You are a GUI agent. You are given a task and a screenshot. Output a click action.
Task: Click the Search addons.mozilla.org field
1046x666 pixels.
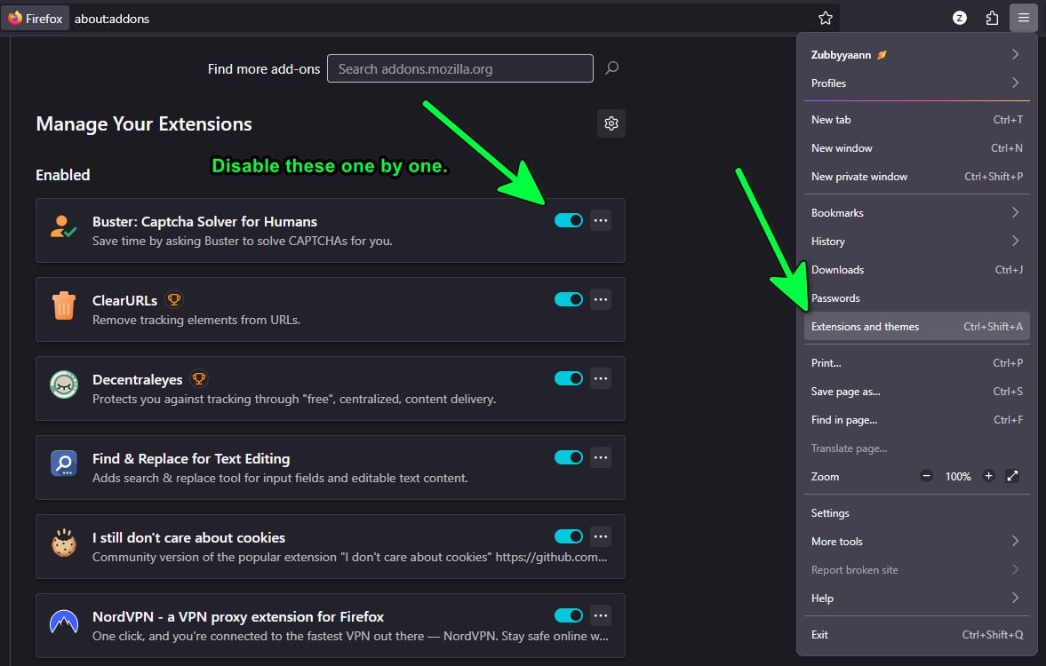point(459,68)
